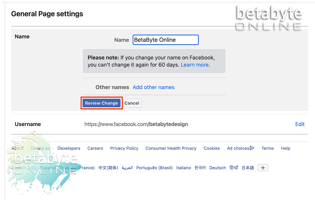Go to the Careers page link
The height and width of the screenshot is (201, 315).
[95, 149]
